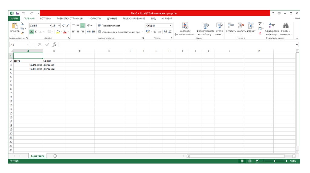Screen dimensions: 310x173
Task: Click the Cut scissors icon
Action: click(22, 24)
